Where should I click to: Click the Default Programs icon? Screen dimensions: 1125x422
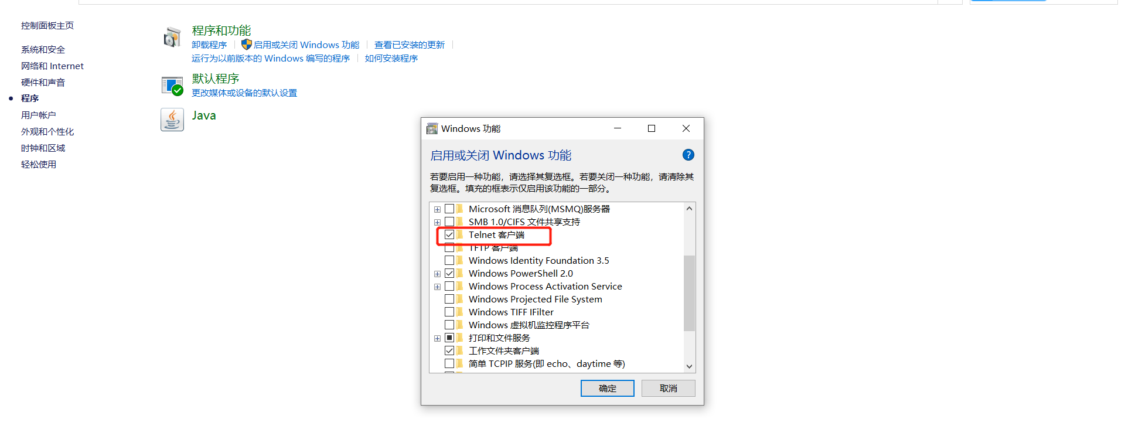[172, 86]
